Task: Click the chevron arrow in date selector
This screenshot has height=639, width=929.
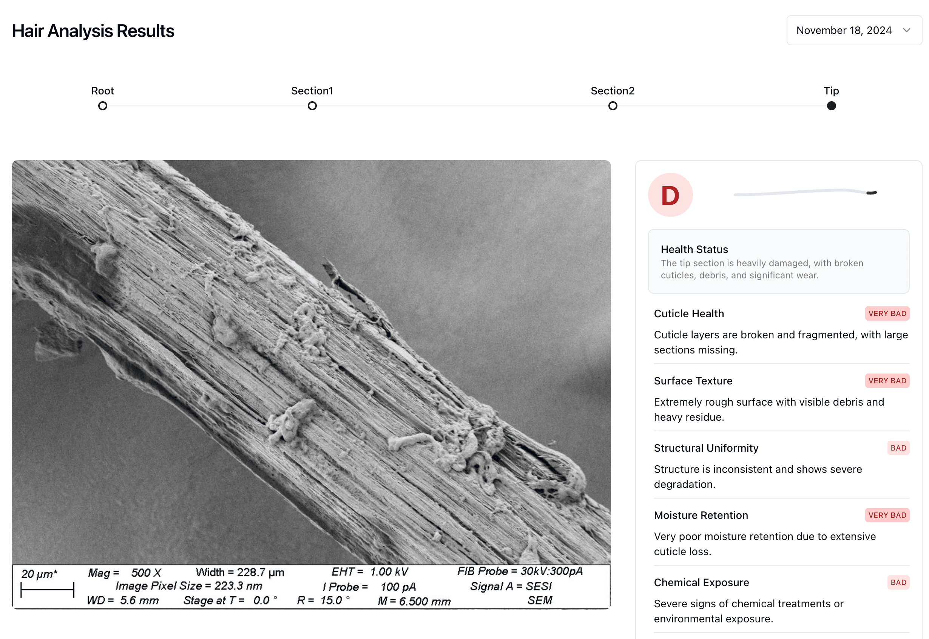Action: tap(907, 31)
